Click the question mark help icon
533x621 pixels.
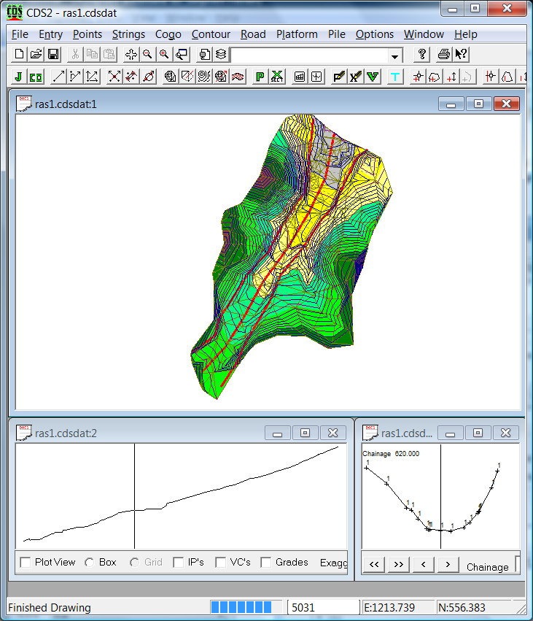421,55
